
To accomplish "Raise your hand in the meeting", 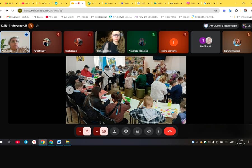I will click(149, 131).
